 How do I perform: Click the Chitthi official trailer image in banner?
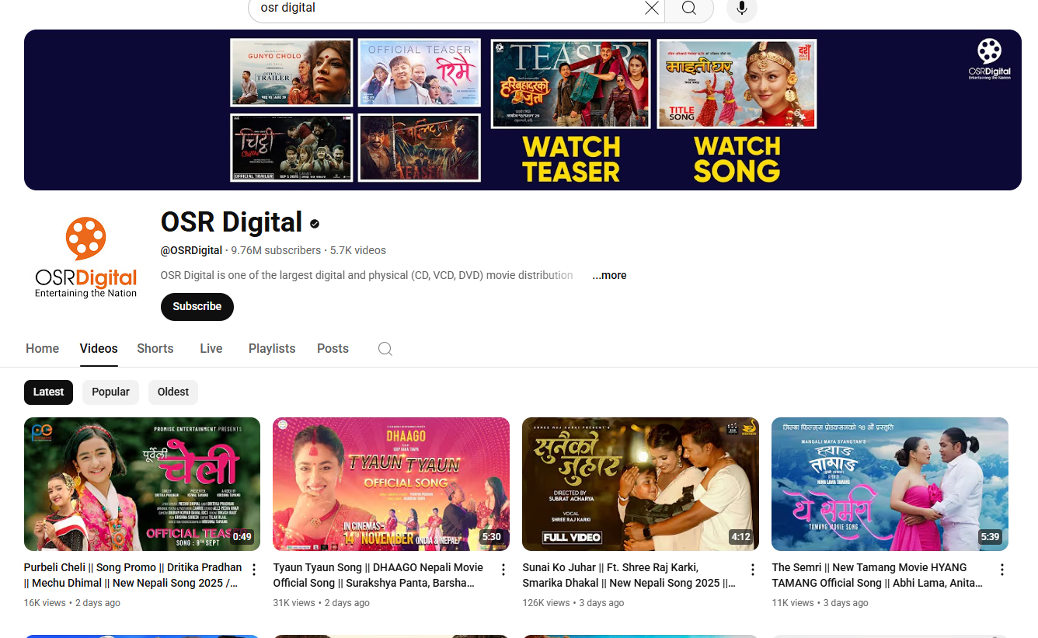pos(291,148)
